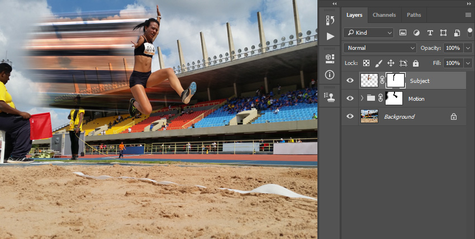Open Layers panel menu icon

click(468, 15)
